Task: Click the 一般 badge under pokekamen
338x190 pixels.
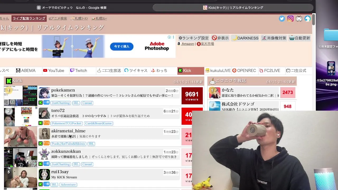Action: (46, 103)
